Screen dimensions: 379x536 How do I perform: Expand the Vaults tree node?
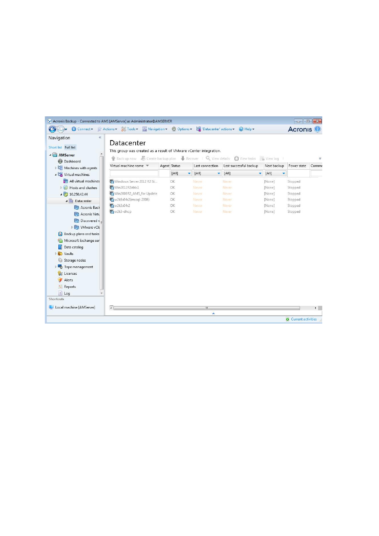pyautogui.click(x=56, y=254)
